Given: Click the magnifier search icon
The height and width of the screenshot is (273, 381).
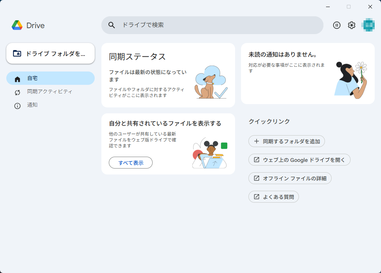Looking at the screenshot, I should (x=112, y=25).
